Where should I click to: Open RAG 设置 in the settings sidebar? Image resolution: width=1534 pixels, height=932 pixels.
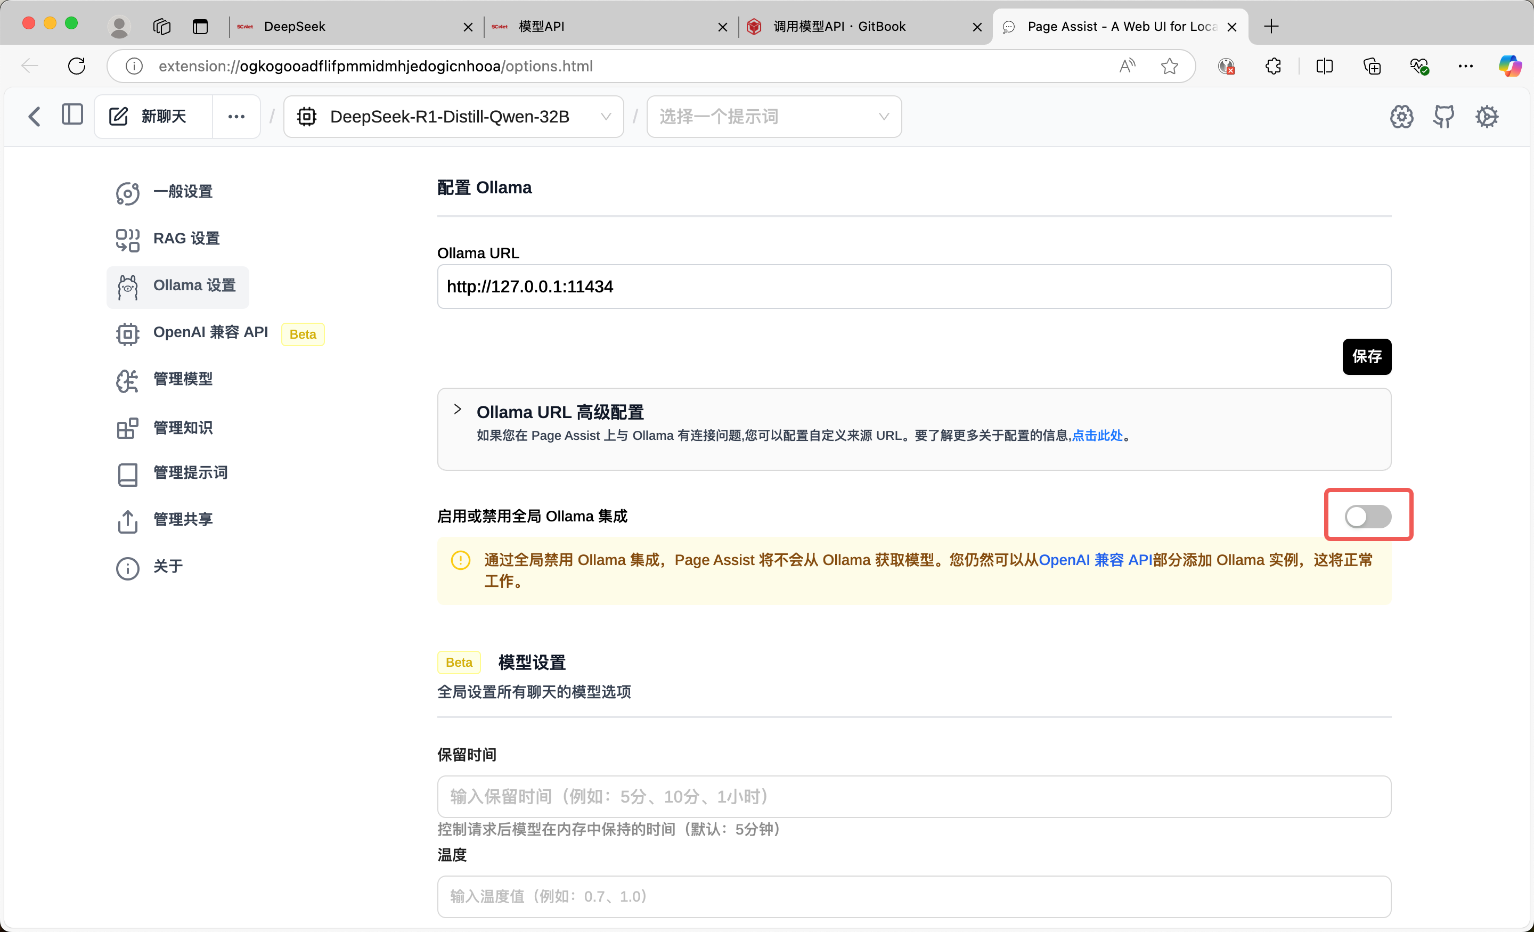168,239
